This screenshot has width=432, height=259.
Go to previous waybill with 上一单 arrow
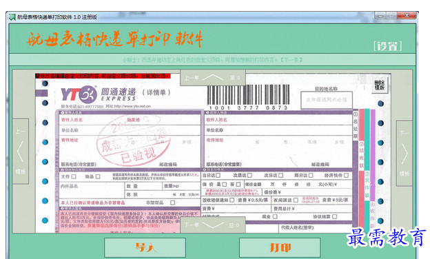[x=213, y=78]
